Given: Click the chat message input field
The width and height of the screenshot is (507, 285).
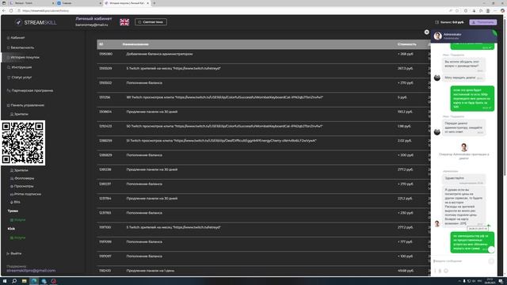Looking at the screenshot, I should click(459, 260).
